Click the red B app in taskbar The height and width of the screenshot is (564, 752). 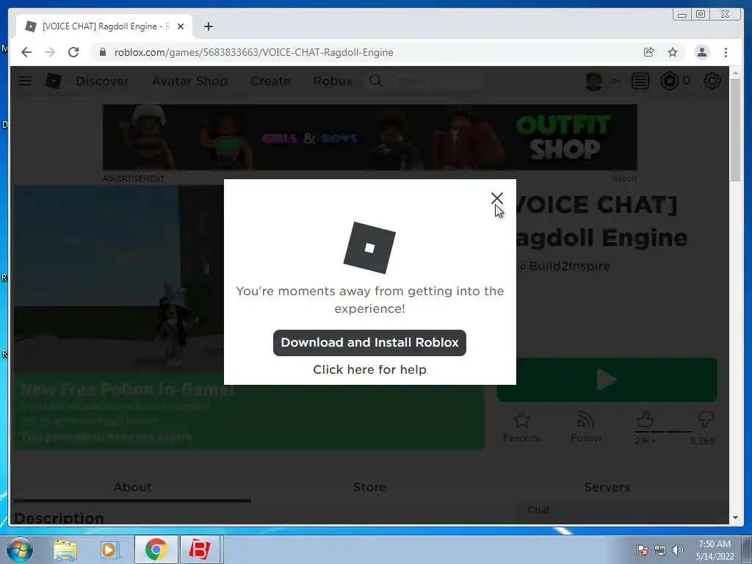[x=200, y=549]
